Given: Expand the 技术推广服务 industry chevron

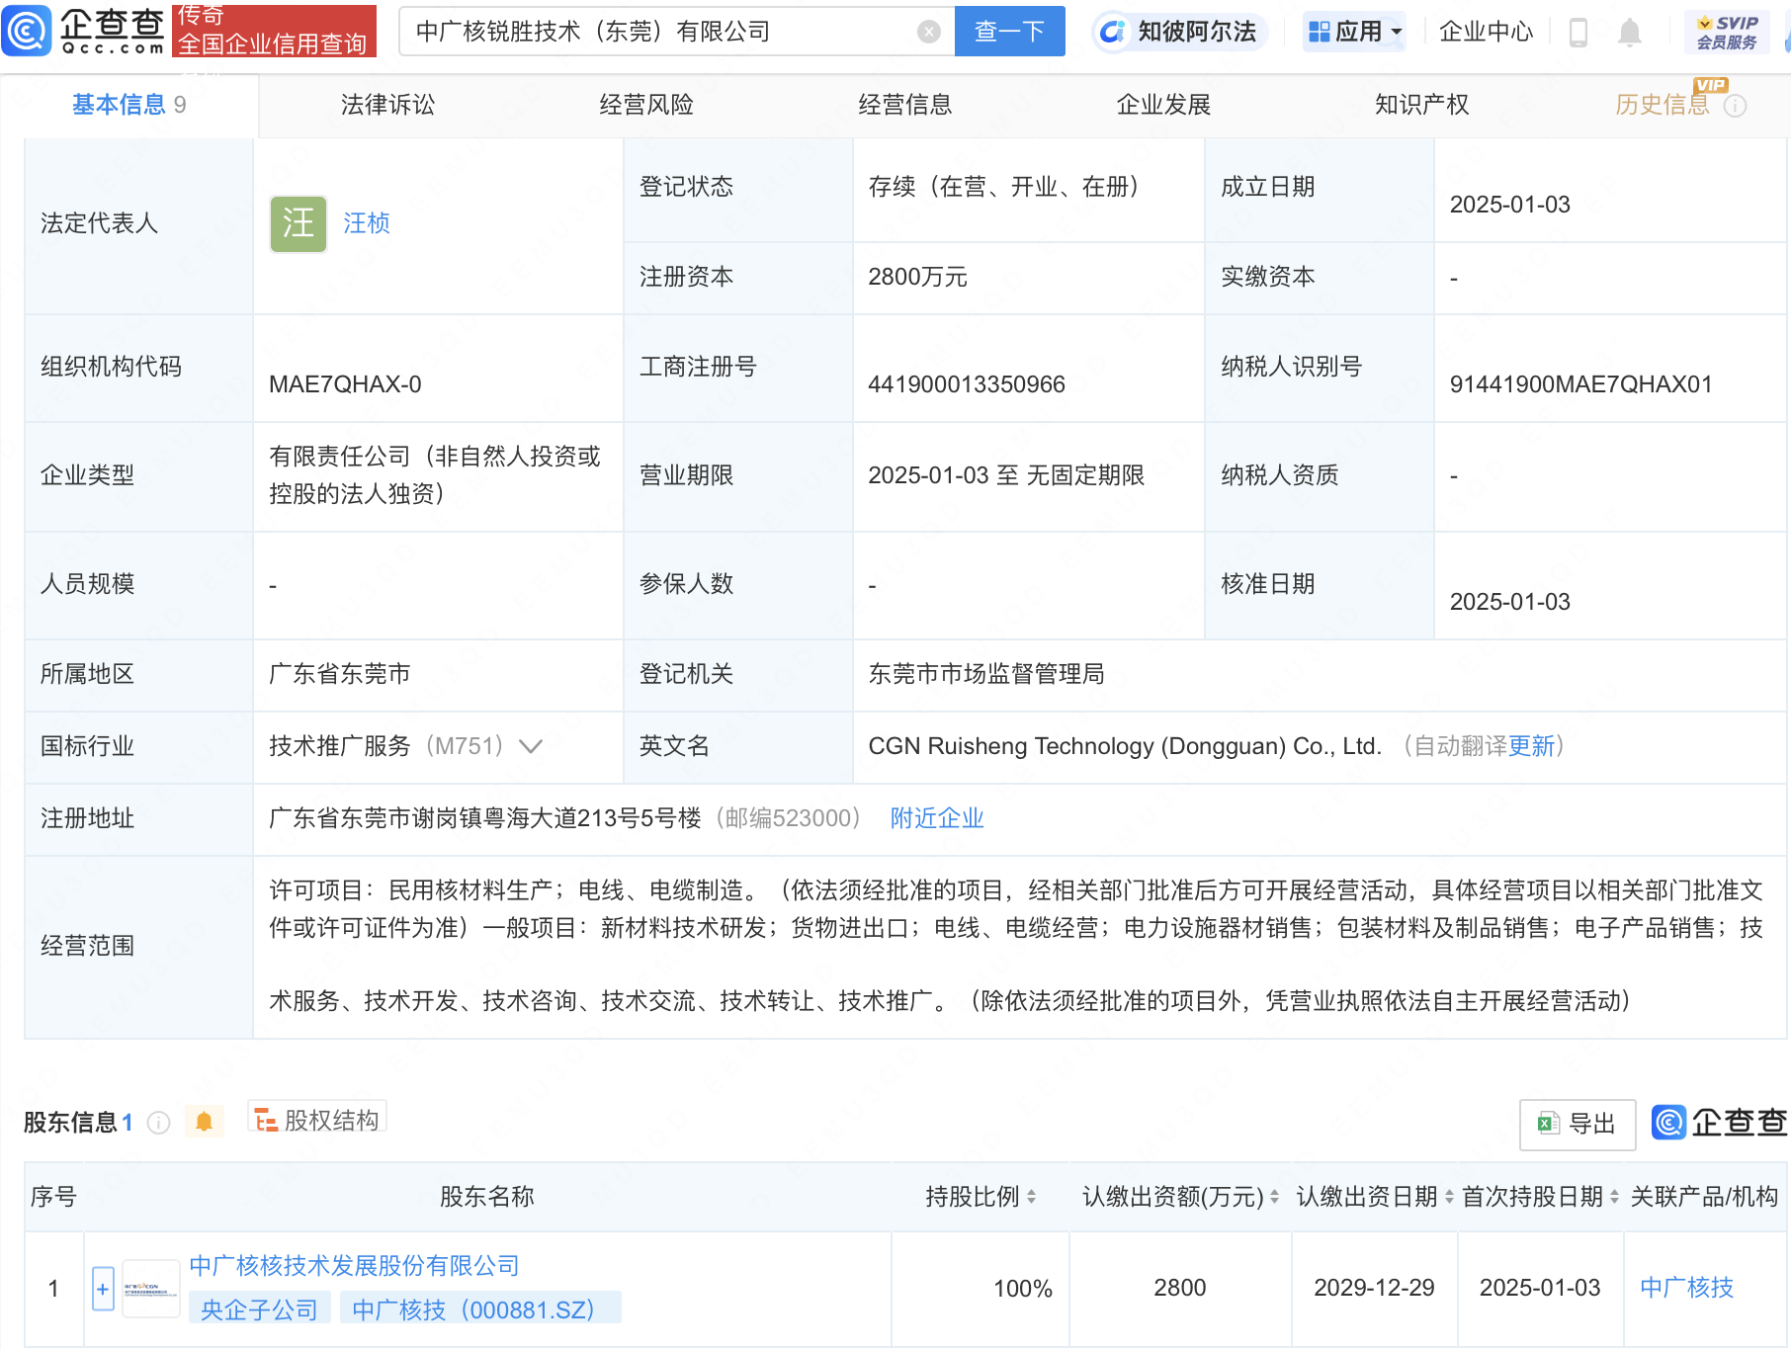Looking at the screenshot, I should pyautogui.click(x=531, y=747).
